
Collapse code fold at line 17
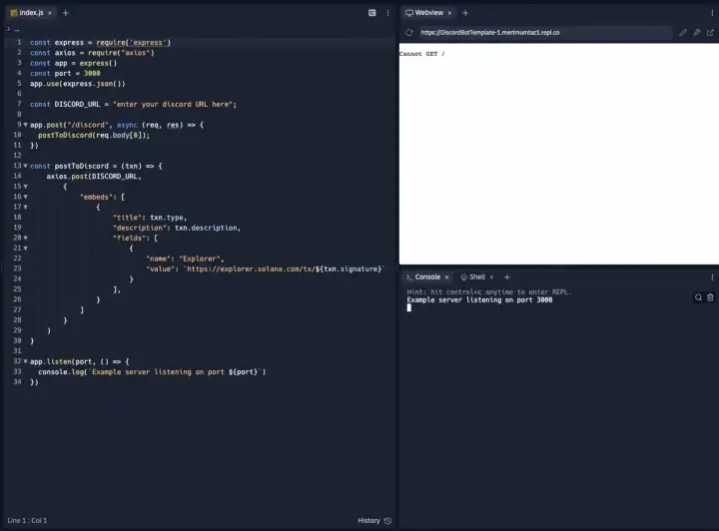point(26,207)
